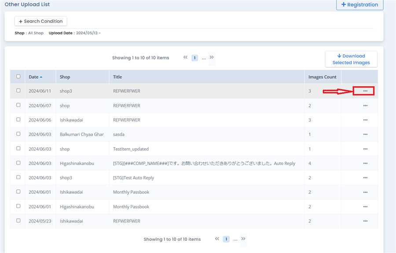
Task: Open three-dot menu for Balkumari Chyaa Ghar row
Action: coord(365,134)
